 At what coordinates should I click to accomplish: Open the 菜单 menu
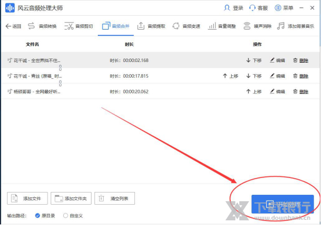click(x=284, y=8)
